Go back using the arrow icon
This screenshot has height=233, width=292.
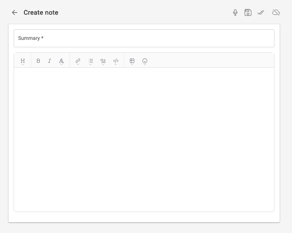pyautogui.click(x=15, y=12)
